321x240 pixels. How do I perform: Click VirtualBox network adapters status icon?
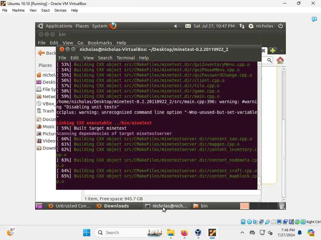261,222
